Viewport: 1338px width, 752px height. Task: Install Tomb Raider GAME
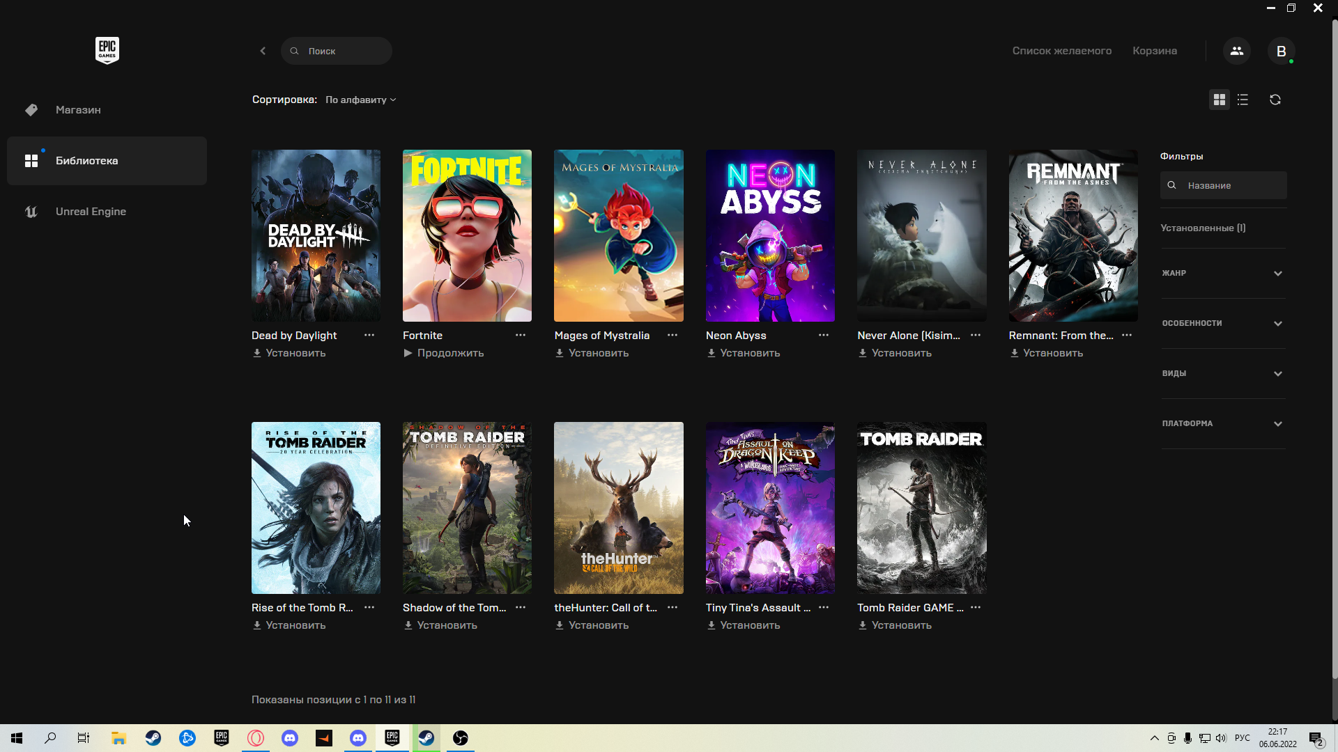click(x=895, y=625)
